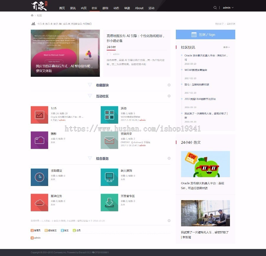266x256 pixels.
Task: Open the Stay Cool apple thumbnail
Action: click(x=205, y=164)
